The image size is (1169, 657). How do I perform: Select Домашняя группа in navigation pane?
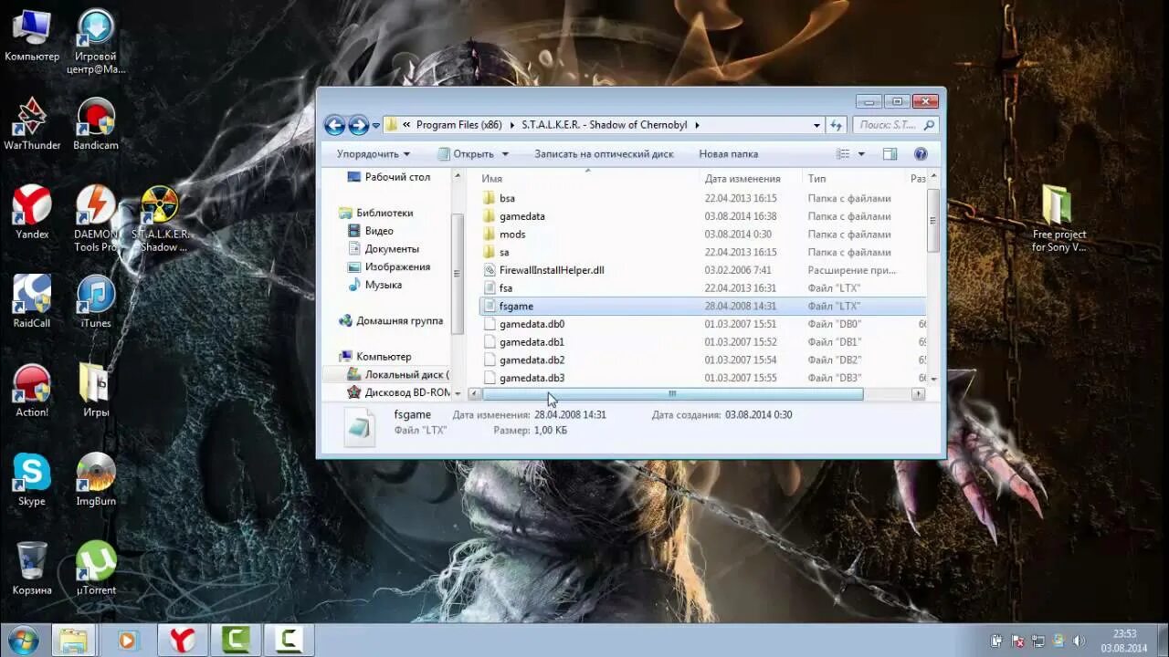click(x=390, y=320)
